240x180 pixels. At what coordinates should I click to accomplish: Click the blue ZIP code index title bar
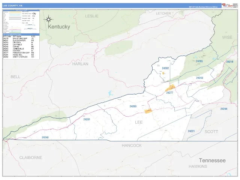pos(21,34)
